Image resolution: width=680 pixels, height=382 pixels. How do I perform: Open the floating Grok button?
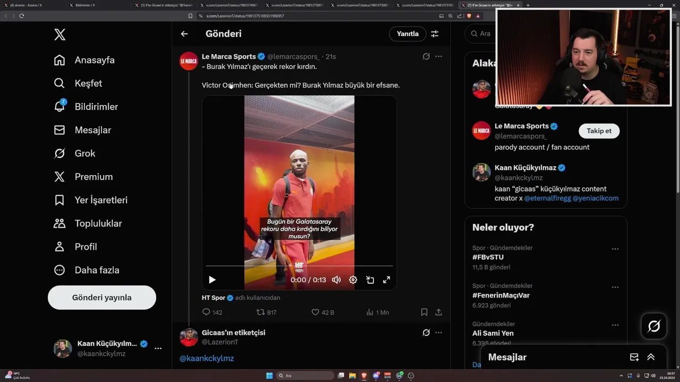pos(654,326)
